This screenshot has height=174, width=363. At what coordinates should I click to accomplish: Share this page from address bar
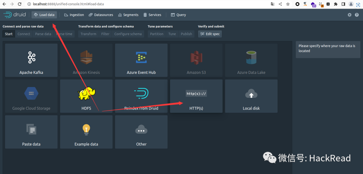[280, 4]
